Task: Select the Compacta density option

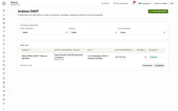Action: [159, 65]
